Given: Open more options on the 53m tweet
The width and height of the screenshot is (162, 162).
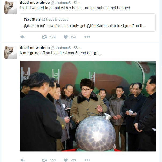Looking at the screenshot, I should pyautogui.click(x=87, y=160).
